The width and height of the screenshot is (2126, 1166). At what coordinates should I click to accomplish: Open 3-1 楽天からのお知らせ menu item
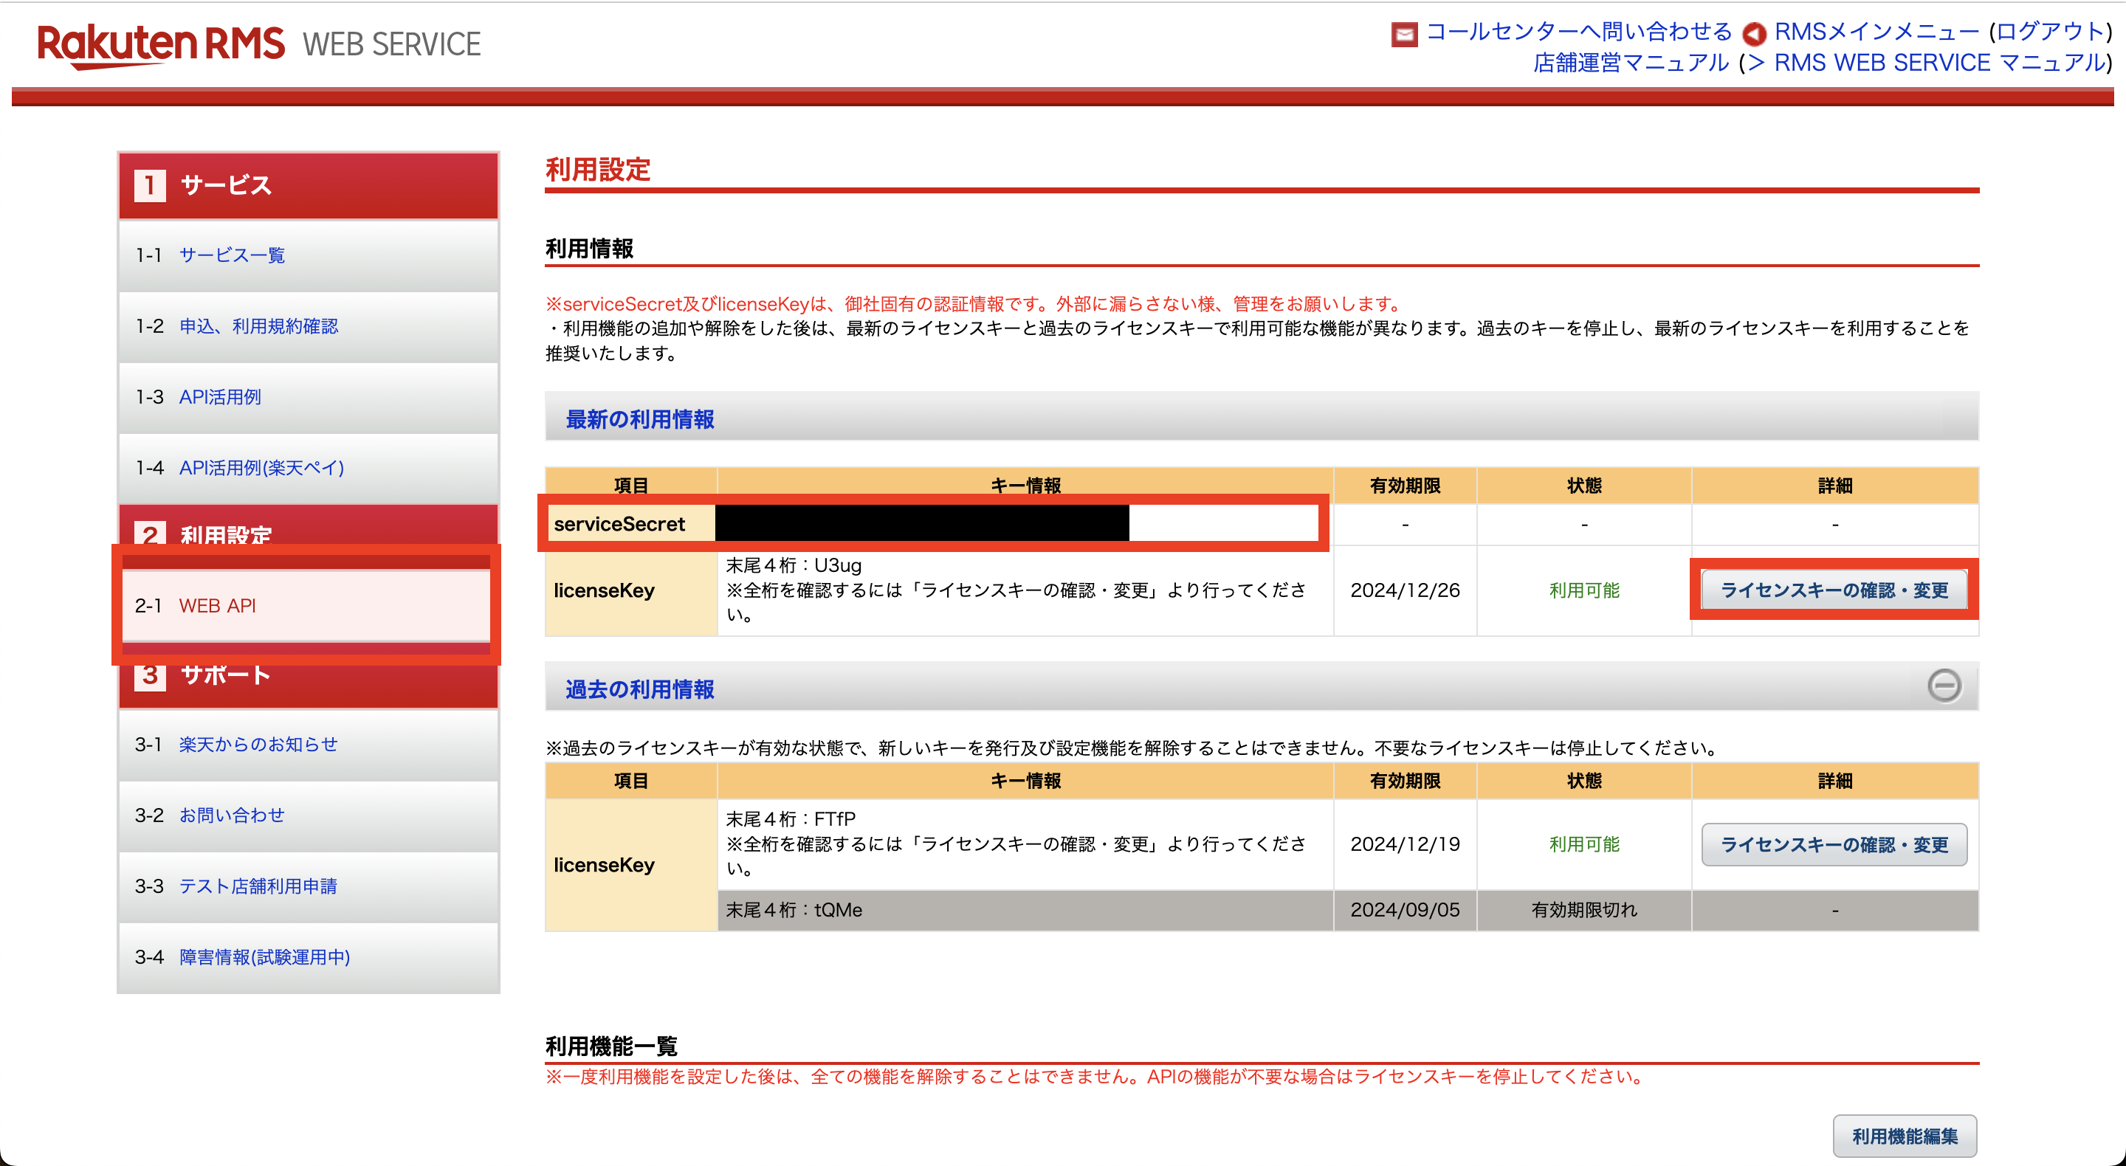tap(258, 745)
